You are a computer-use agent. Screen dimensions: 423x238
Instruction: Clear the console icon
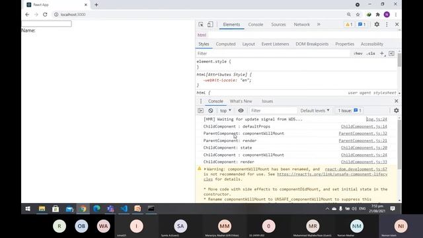point(211,110)
